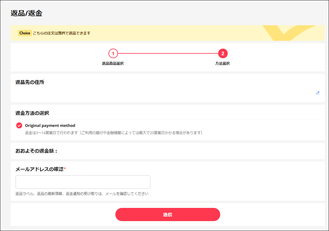Click the circled step 2 icon

(x=223, y=54)
